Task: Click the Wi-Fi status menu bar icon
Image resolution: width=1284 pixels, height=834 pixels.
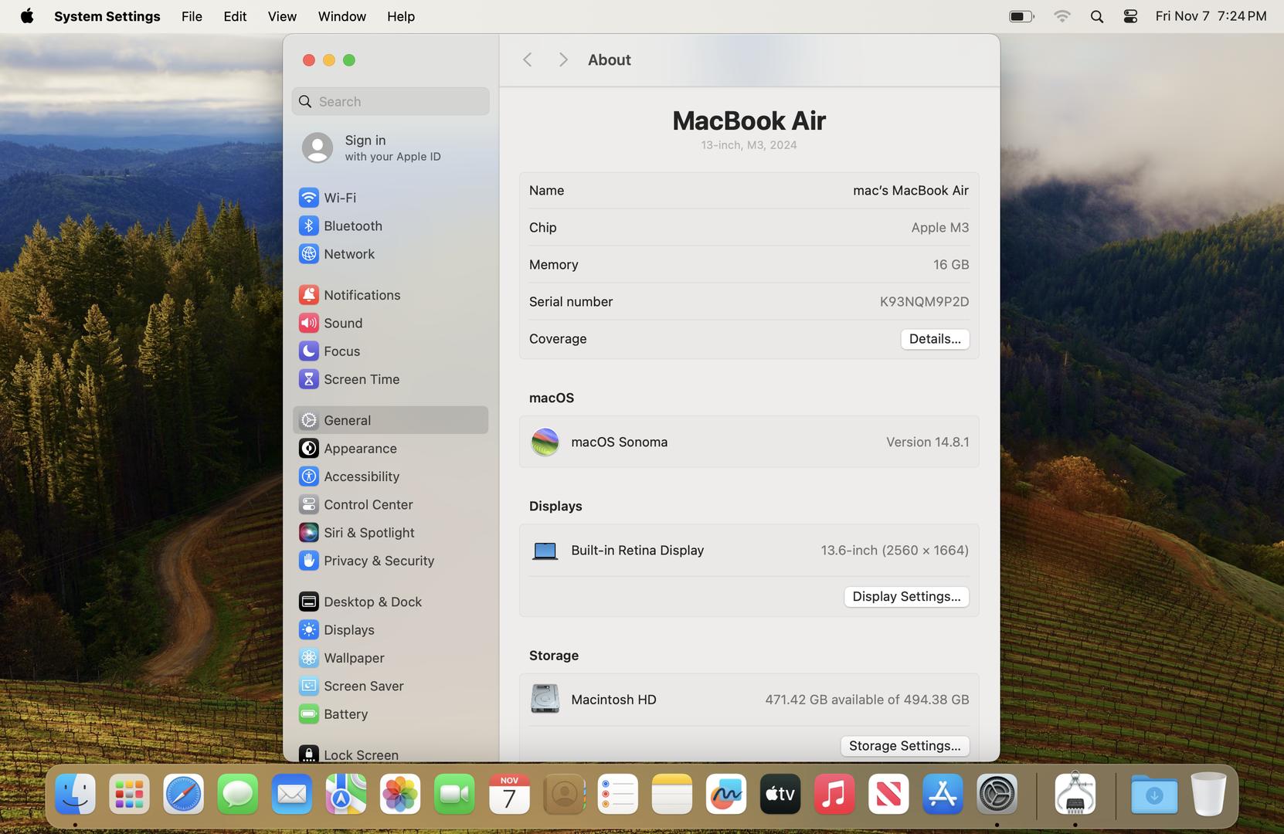Action: click(1062, 16)
